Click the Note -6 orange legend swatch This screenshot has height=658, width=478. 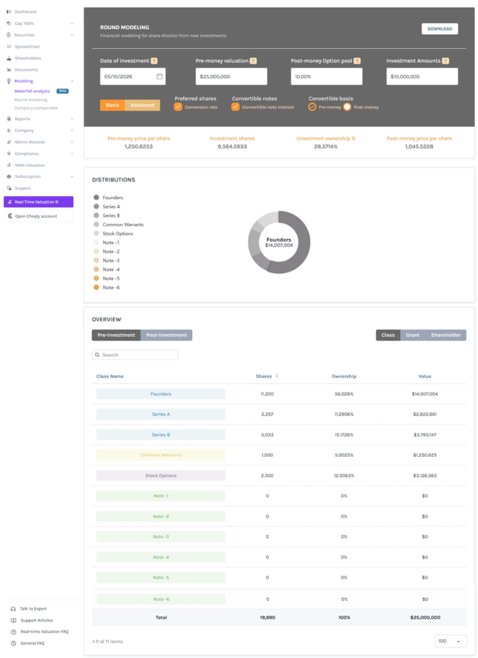pyautogui.click(x=97, y=287)
